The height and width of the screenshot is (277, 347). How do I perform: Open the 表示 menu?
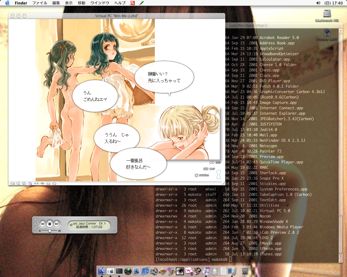click(69, 3)
